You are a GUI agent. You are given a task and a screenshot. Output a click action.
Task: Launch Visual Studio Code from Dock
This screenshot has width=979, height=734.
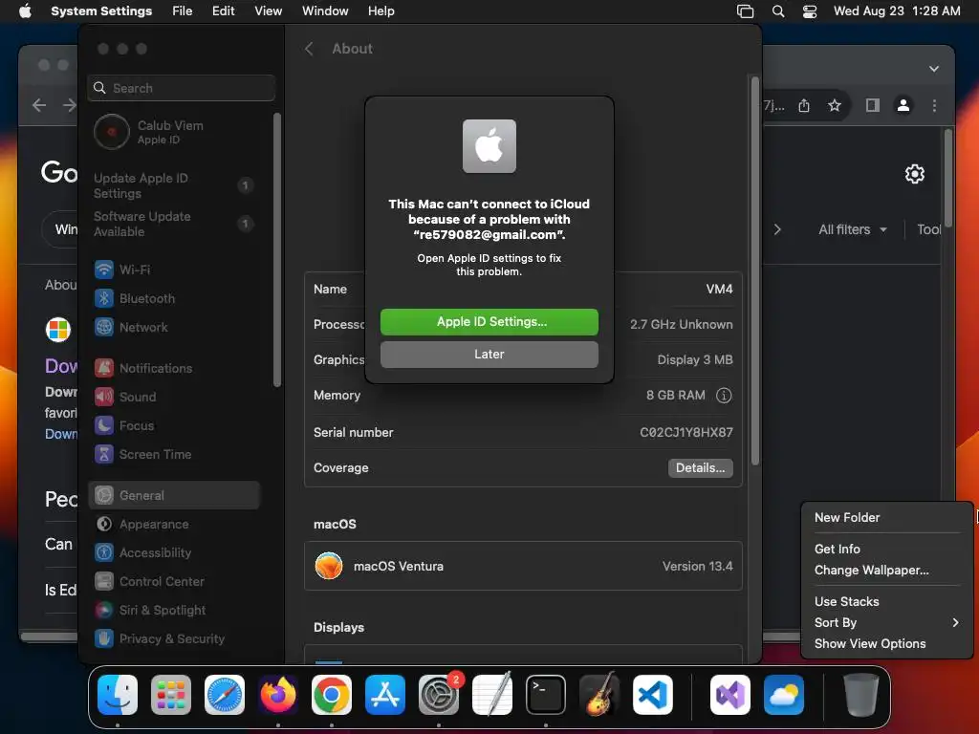[653, 695]
